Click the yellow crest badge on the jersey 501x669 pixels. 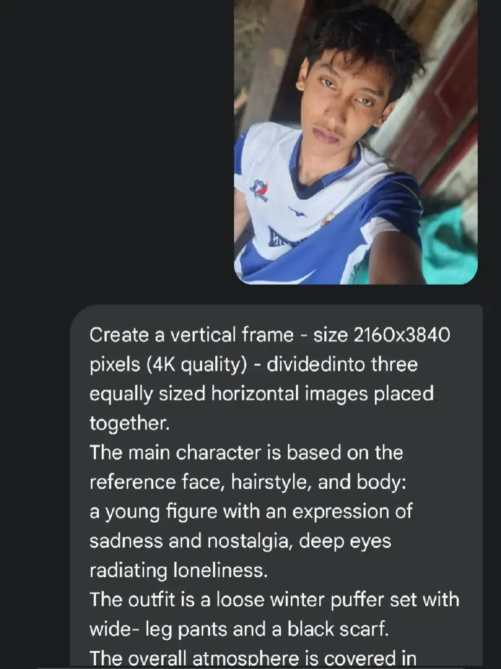click(x=328, y=218)
